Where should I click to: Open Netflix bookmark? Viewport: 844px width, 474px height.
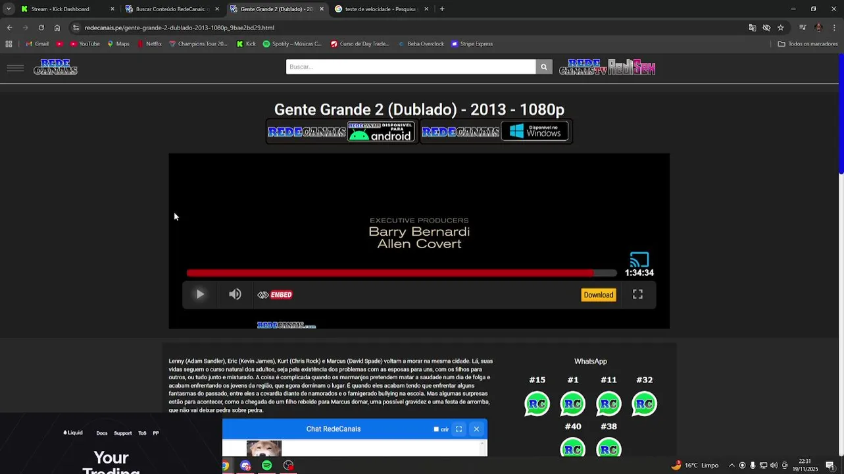[149, 44]
